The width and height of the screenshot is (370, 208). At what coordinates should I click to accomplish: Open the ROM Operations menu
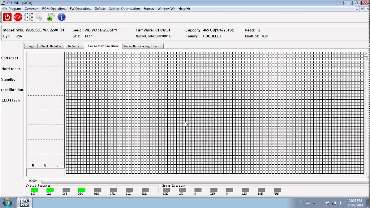coord(54,9)
